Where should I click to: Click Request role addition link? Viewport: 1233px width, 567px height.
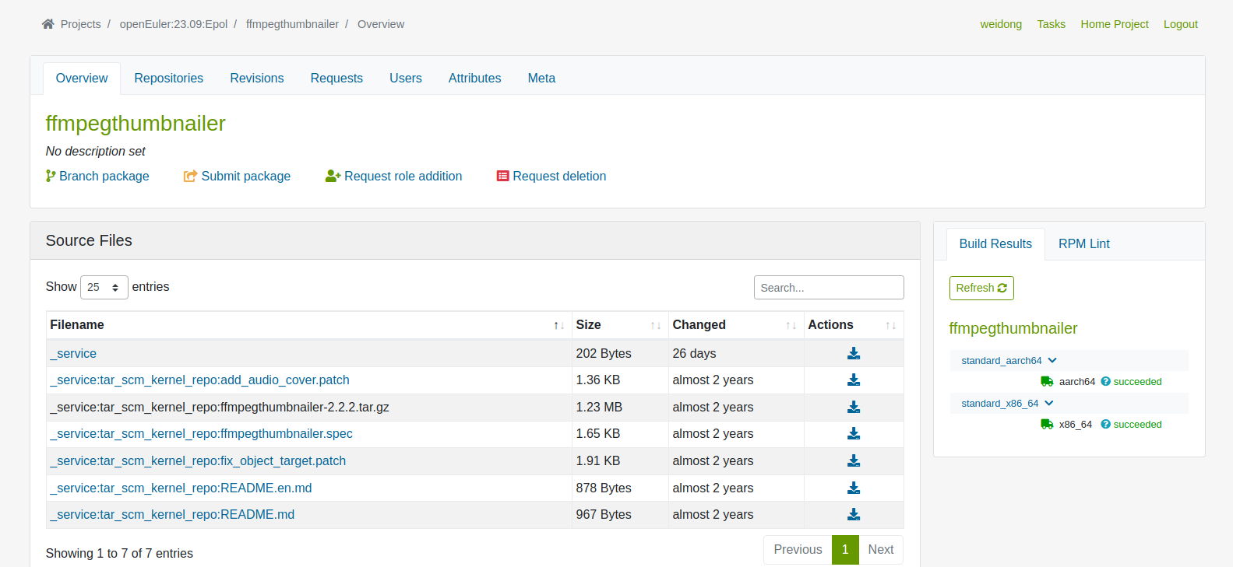[x=394, y=177]
